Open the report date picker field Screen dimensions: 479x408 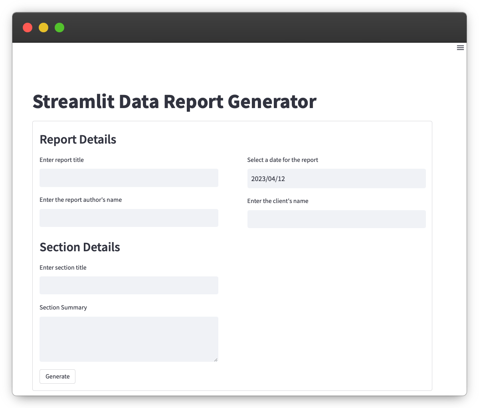coord(336,179)
